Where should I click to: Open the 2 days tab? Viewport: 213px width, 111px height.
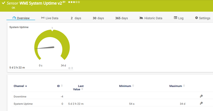point(76,18)
